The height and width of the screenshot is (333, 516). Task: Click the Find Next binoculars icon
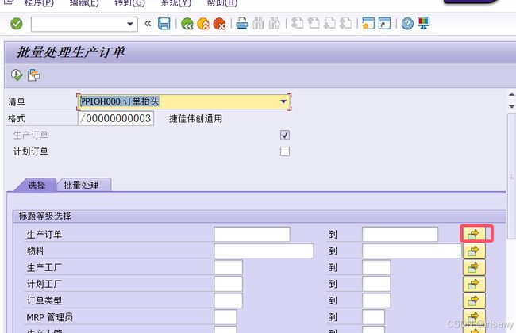[274, 24]
